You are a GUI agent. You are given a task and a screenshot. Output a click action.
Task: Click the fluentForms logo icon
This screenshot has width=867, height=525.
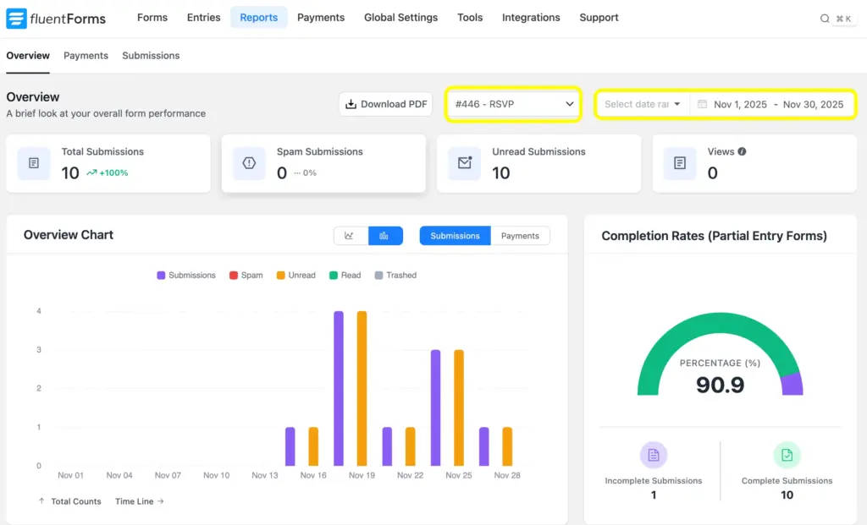tap(15, 17)
